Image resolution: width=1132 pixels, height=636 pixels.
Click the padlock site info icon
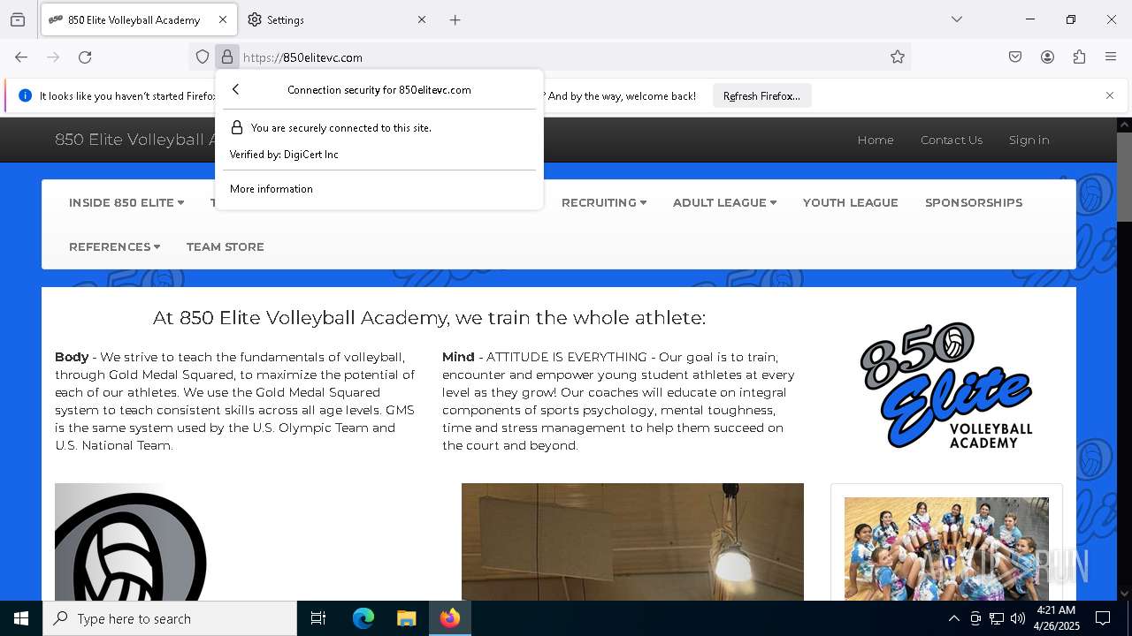point(227,57)
